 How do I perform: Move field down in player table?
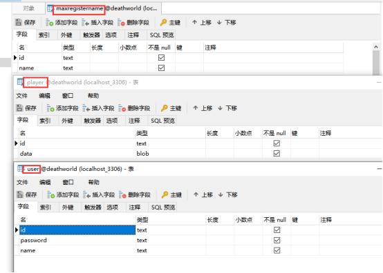click(227, 108)
